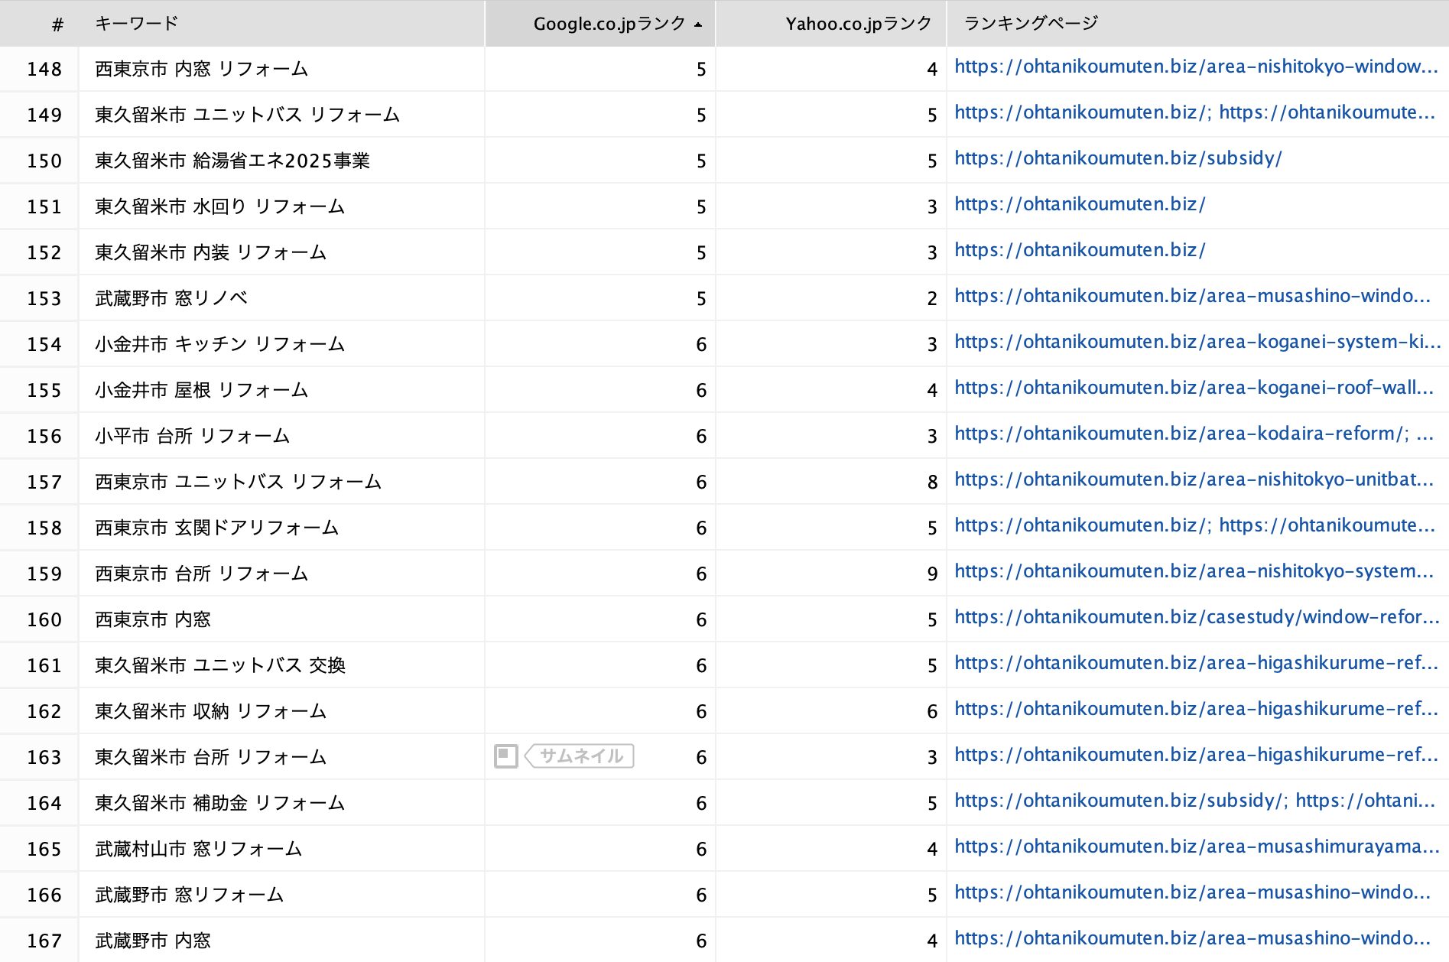Open the area-koganei-roof-wall link in row 155

coord(1194,388)
